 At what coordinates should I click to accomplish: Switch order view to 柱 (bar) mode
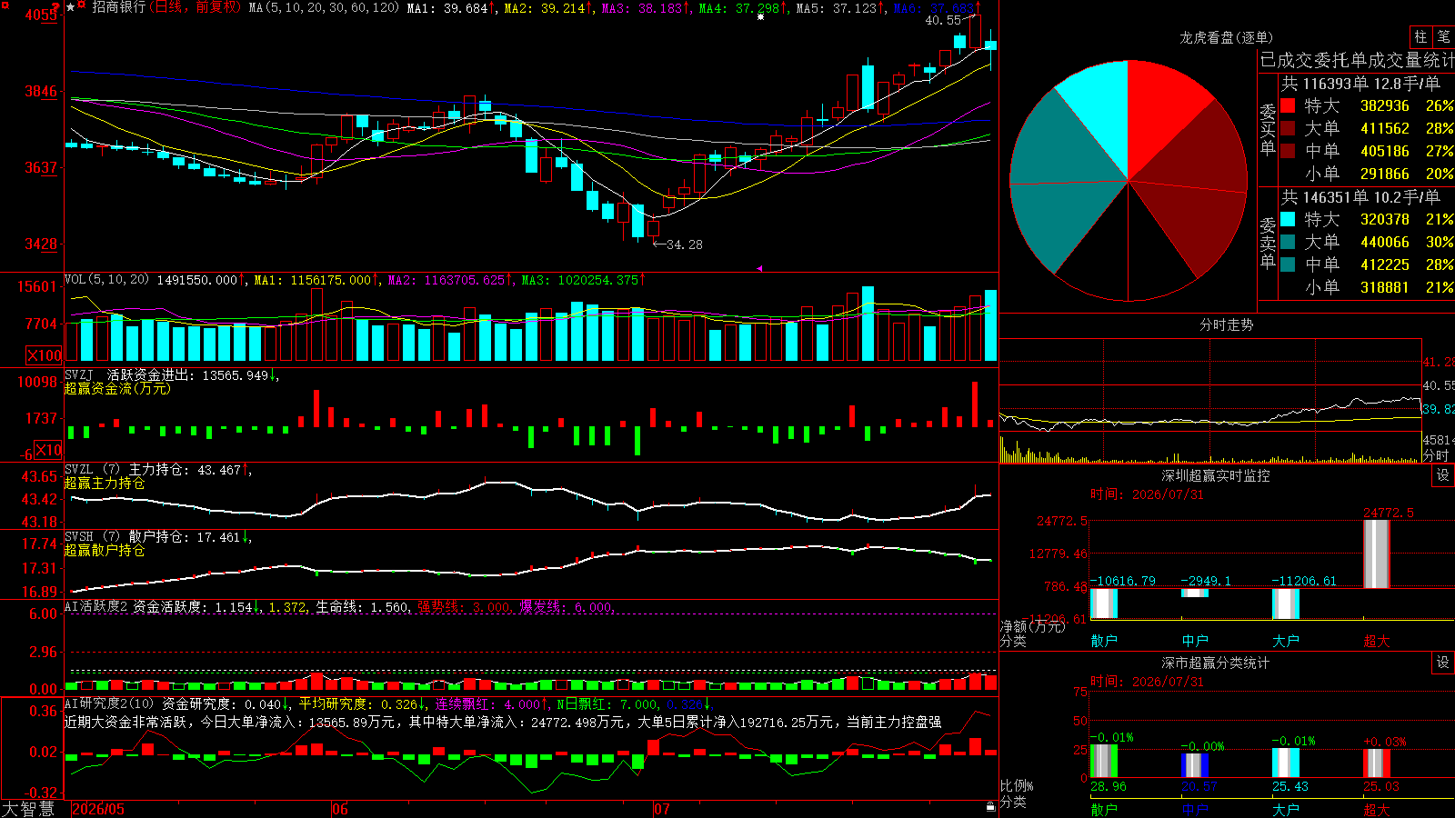[1420, 36]
